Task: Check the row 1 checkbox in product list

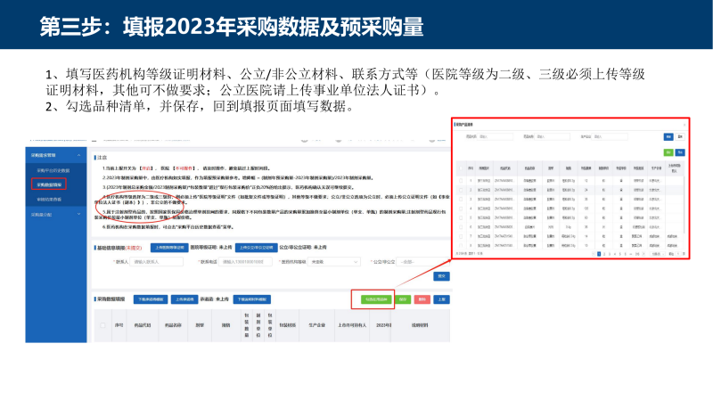Action: (x=461, y=182)
